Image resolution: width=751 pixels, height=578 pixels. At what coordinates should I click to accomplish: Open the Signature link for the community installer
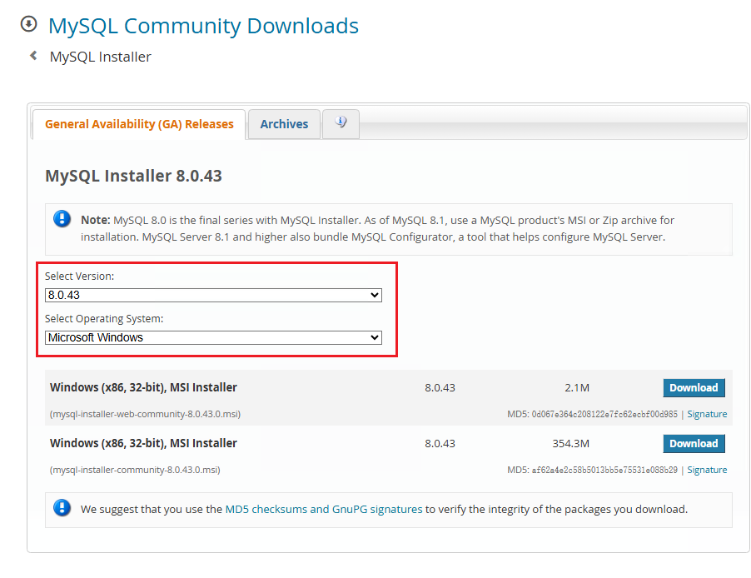coord(706,470)
